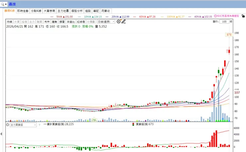
Task: Click the 5MA legend line swatch
Action: [x=52, y=17]
